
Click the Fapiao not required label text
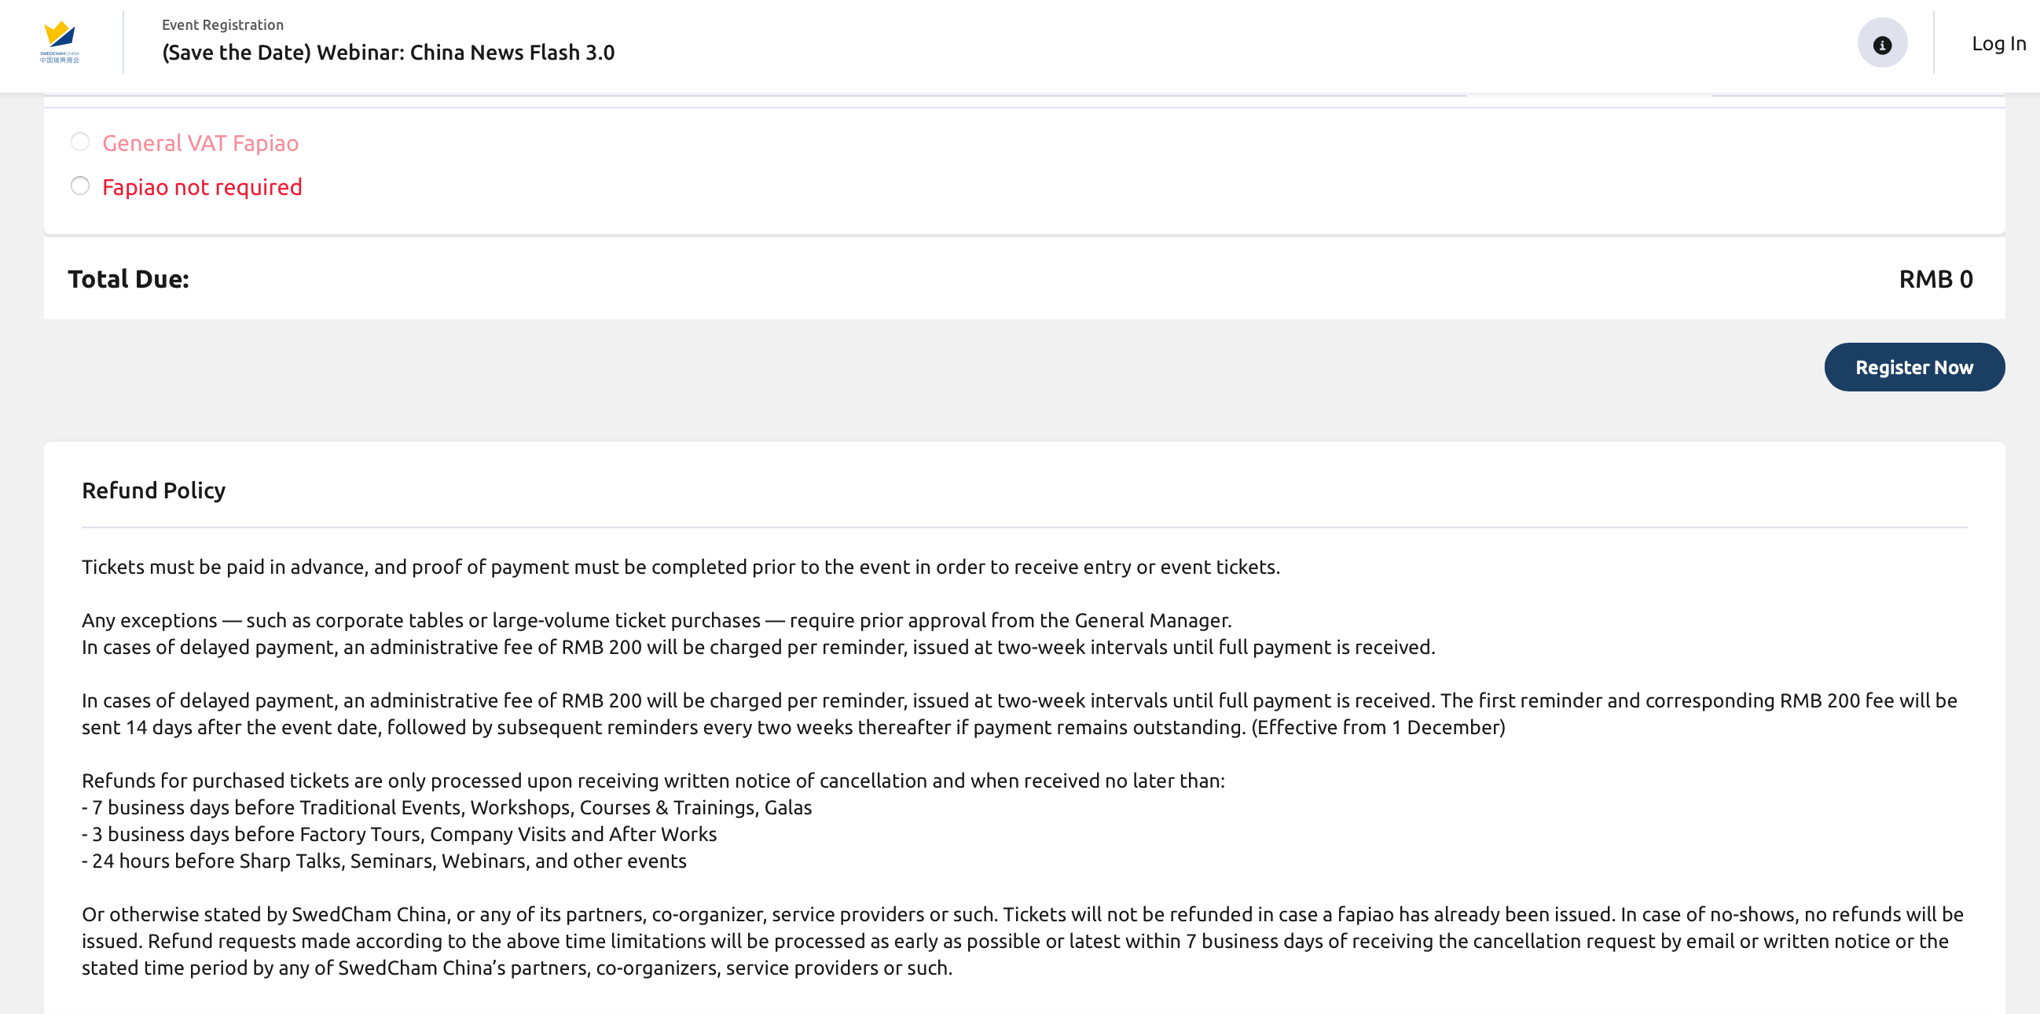point(202,187)
